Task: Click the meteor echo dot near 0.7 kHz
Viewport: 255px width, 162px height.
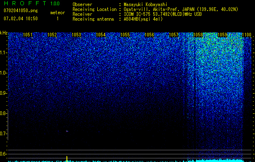Action: tap(67, 131)
